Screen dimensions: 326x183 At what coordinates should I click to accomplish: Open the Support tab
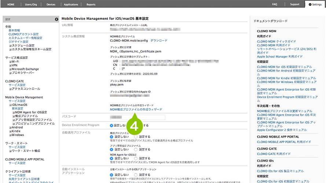294,4
